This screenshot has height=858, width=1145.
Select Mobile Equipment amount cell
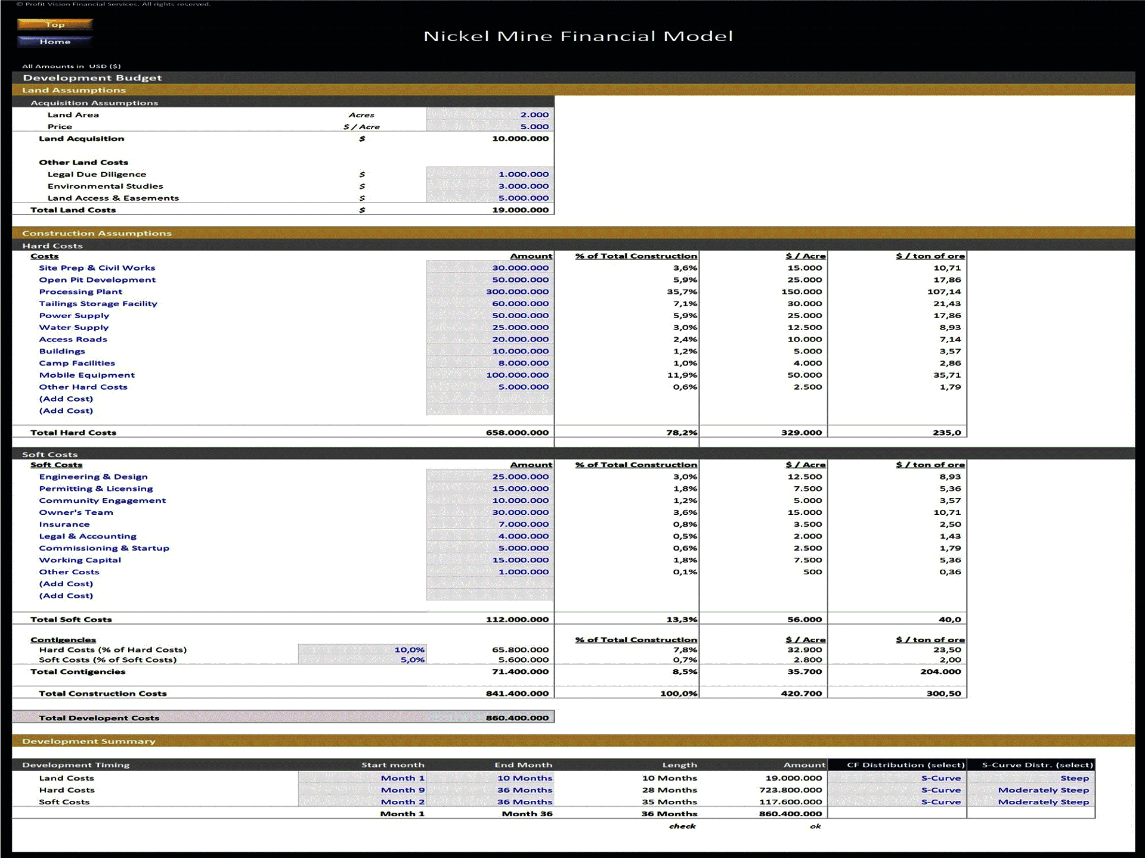(x=490, y=375)
